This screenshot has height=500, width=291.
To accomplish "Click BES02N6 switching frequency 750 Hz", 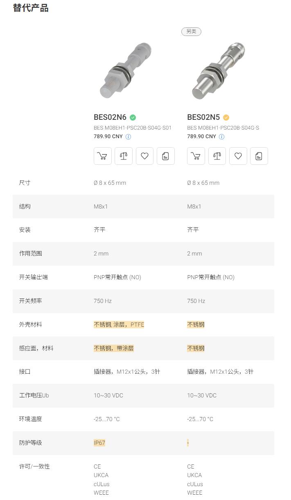I will click(103, 301).
